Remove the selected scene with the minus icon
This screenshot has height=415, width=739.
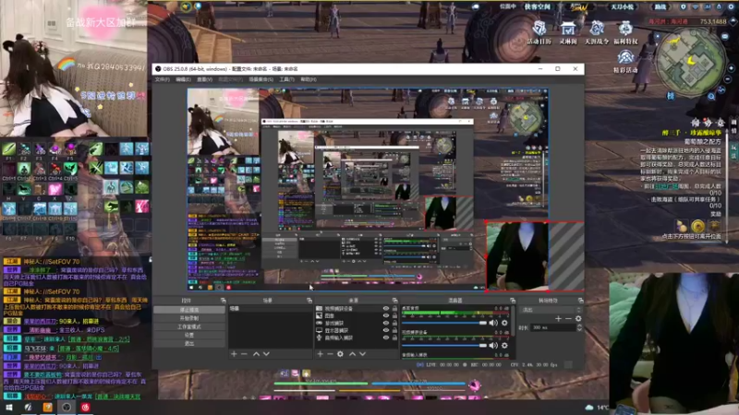point(244,354)
